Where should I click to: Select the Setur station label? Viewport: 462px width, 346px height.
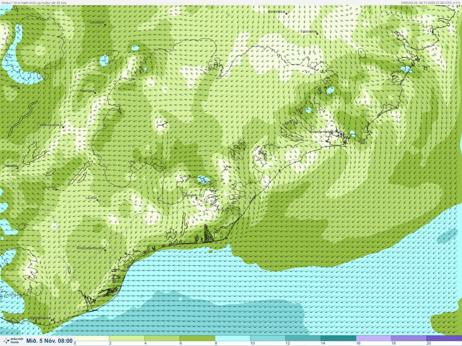14,86
